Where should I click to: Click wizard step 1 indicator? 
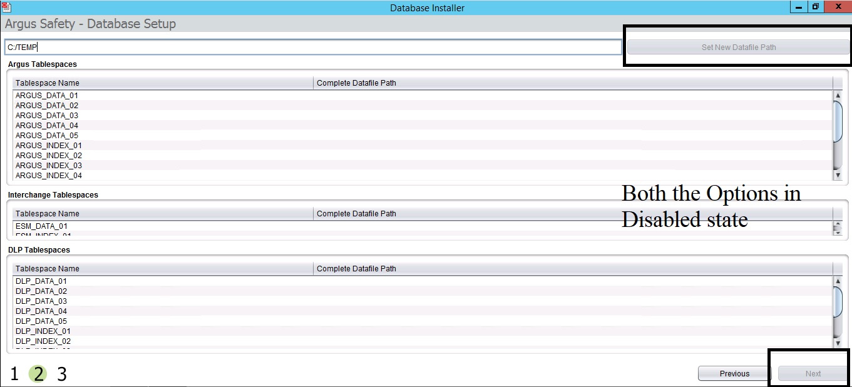(x=14, y=374)
